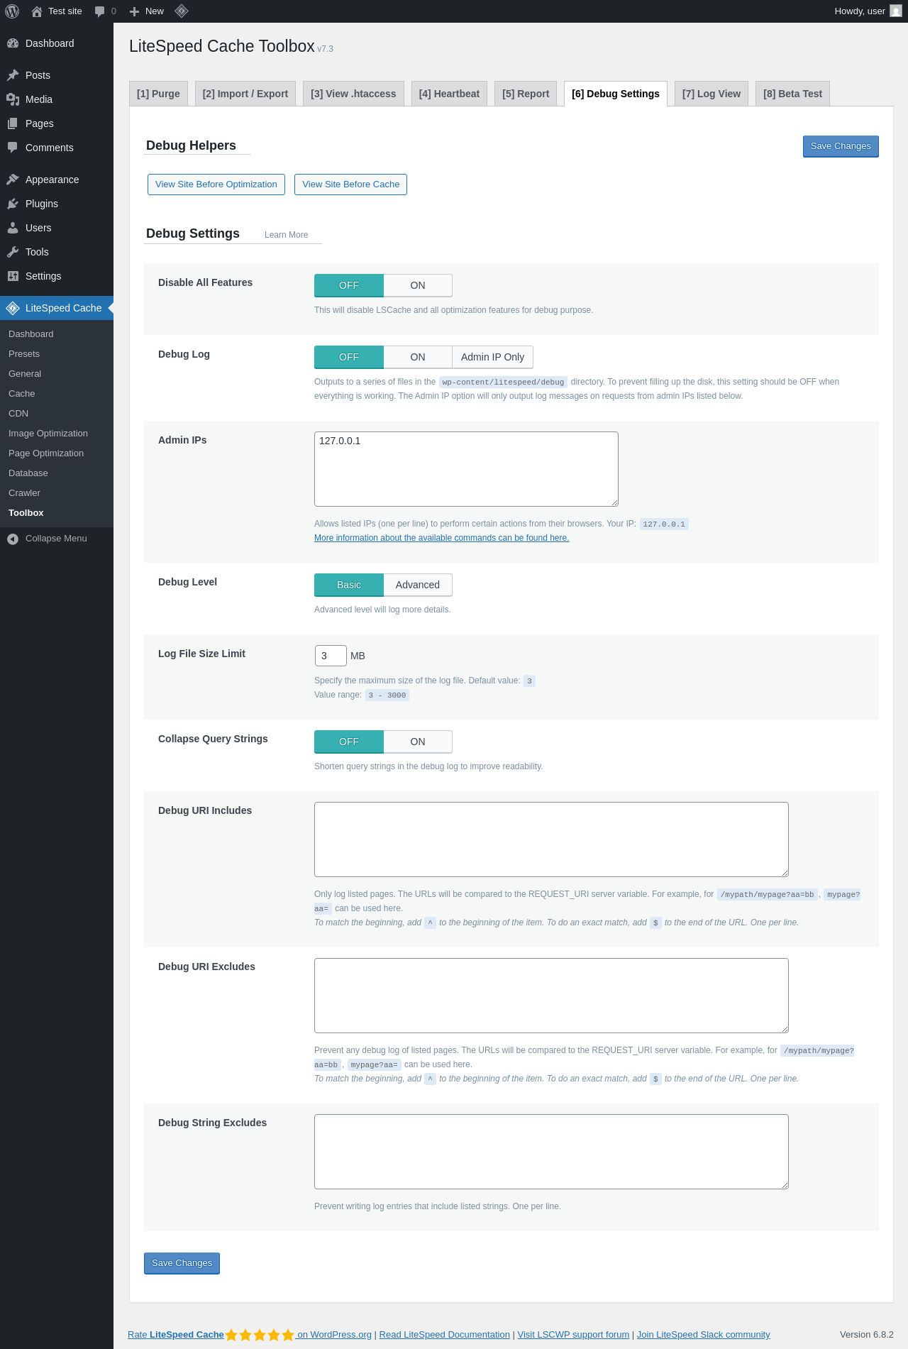This screenshot has height=1349, width=908.
Task: Click the Debug URI Includes text area
Action: point(551,839)
